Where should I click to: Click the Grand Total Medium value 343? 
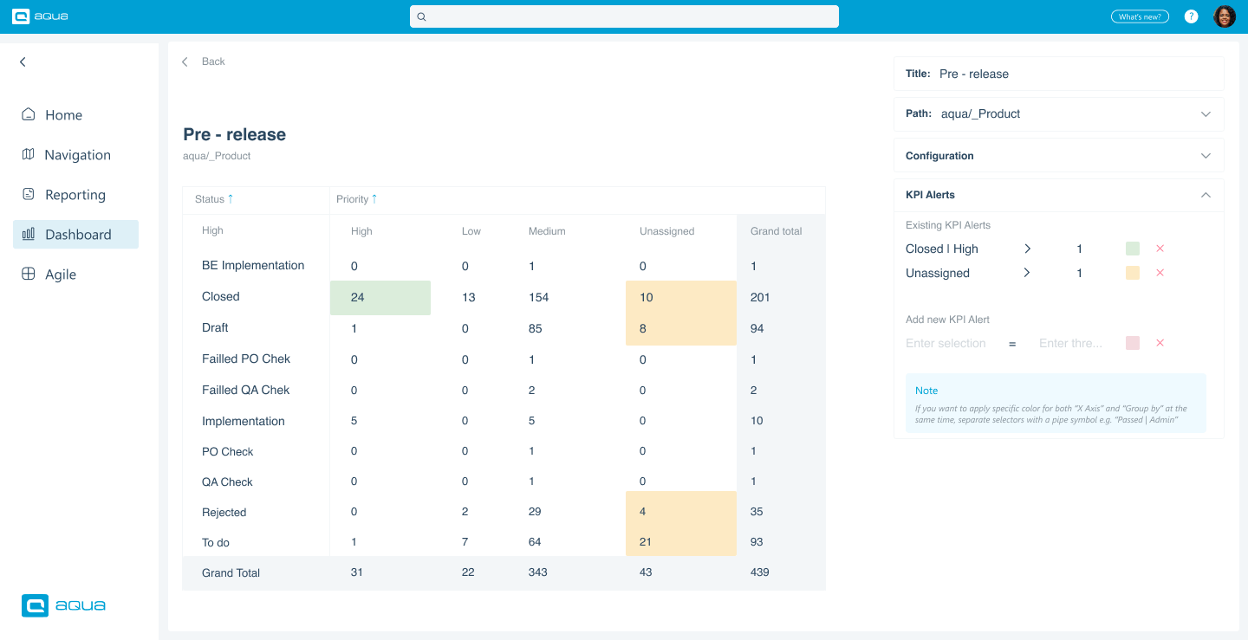coord(538,572)
